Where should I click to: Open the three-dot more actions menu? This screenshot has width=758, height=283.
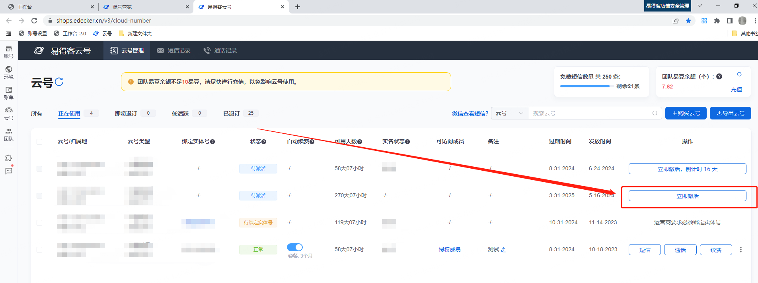click(x=740, y=250)
